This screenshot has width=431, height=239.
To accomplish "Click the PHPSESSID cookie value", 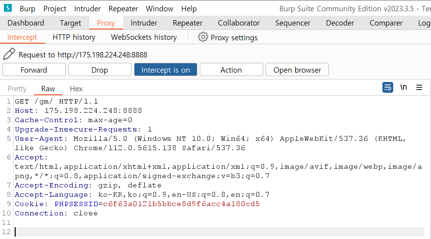I will [x=182, y=204].
